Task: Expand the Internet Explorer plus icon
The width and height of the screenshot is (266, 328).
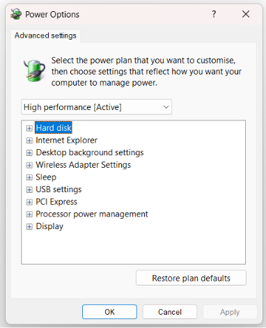Action: [29, 141]
